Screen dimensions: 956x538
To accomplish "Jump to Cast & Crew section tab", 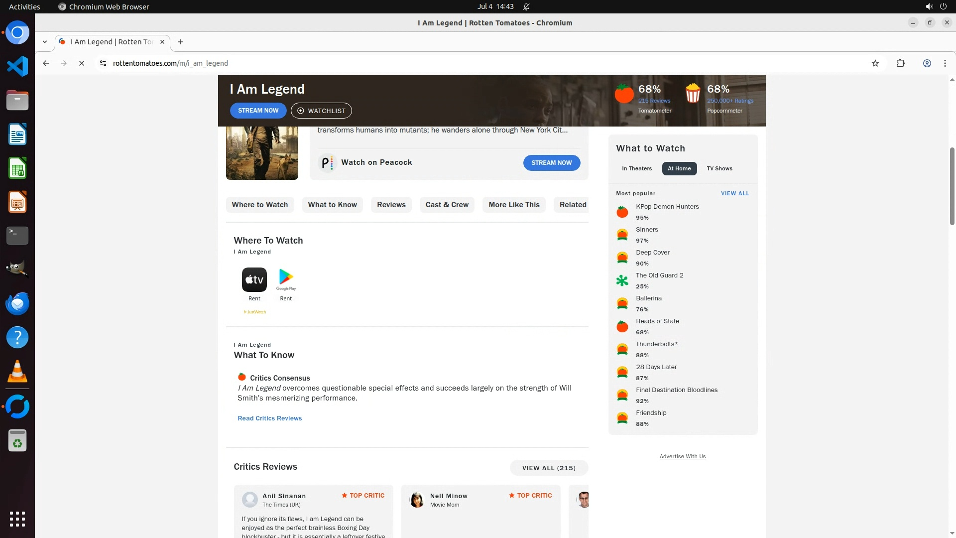I will 447,205.
